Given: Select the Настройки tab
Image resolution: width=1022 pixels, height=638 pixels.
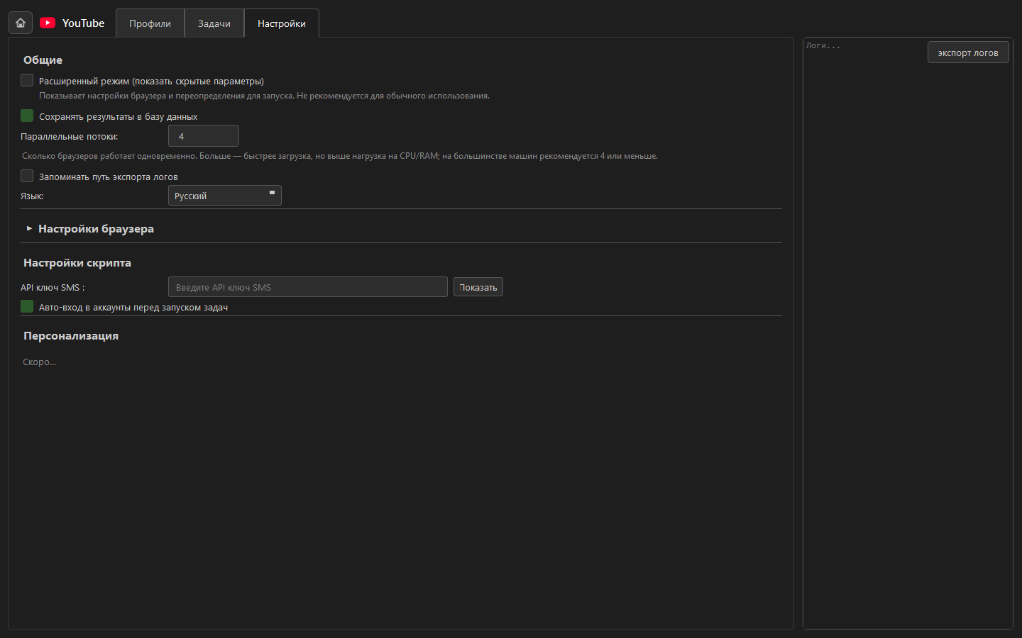Looking at the screenshot, I should [x=282, y=23].
